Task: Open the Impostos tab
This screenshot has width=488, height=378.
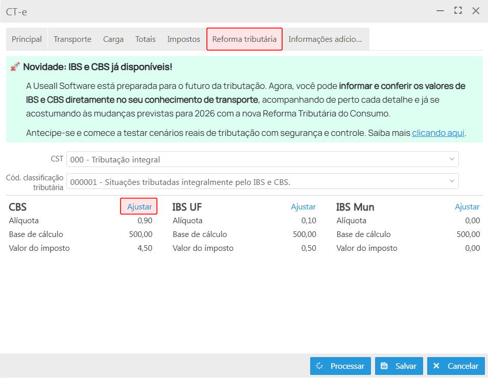Action: pos(183,39)
